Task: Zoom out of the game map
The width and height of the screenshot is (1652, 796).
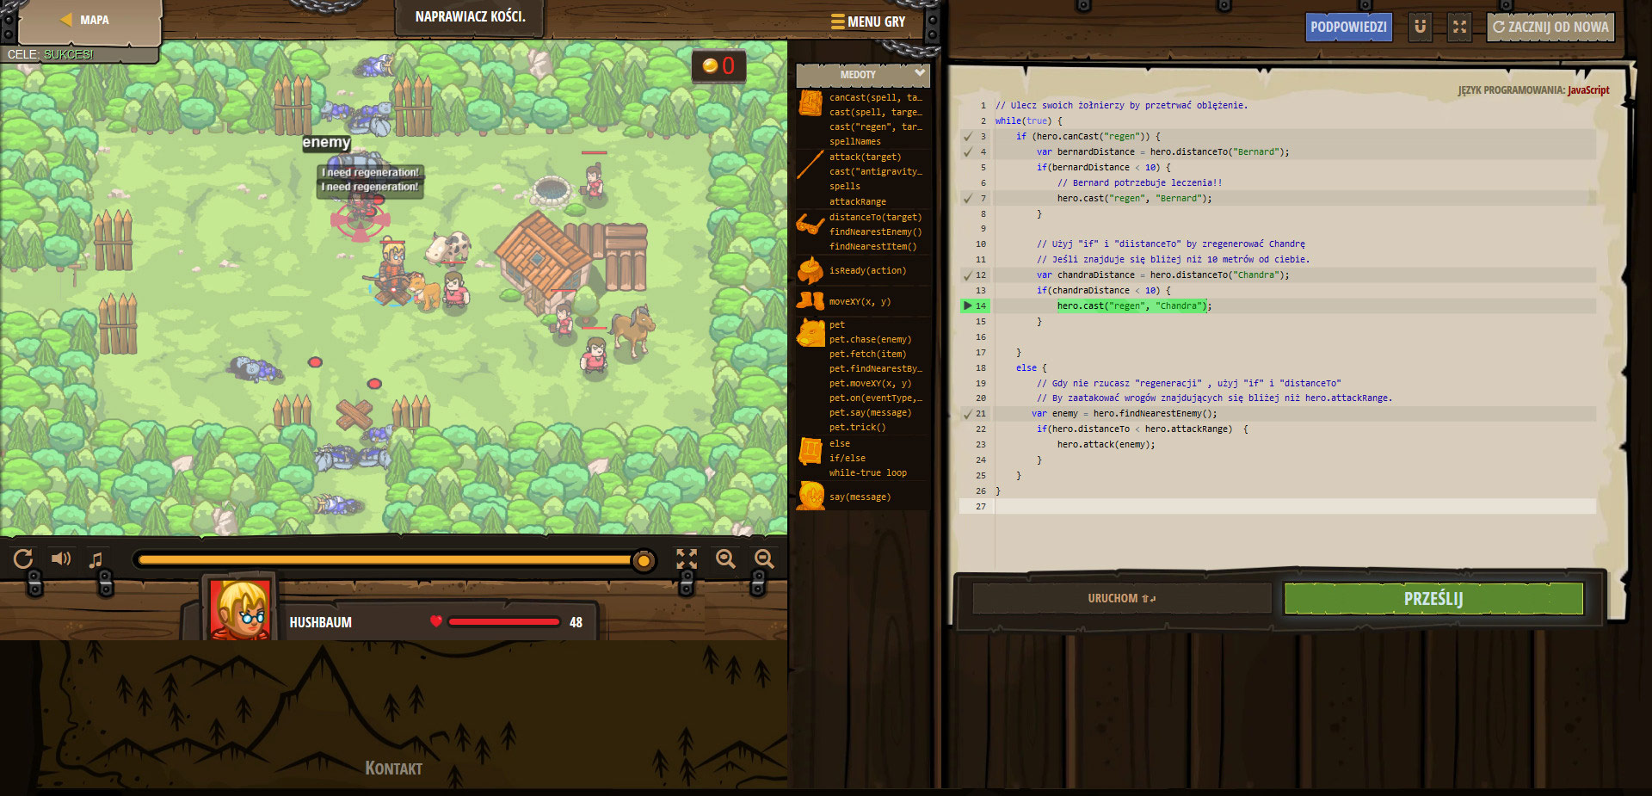Action: pyautogui.click(x=764, y=559)
